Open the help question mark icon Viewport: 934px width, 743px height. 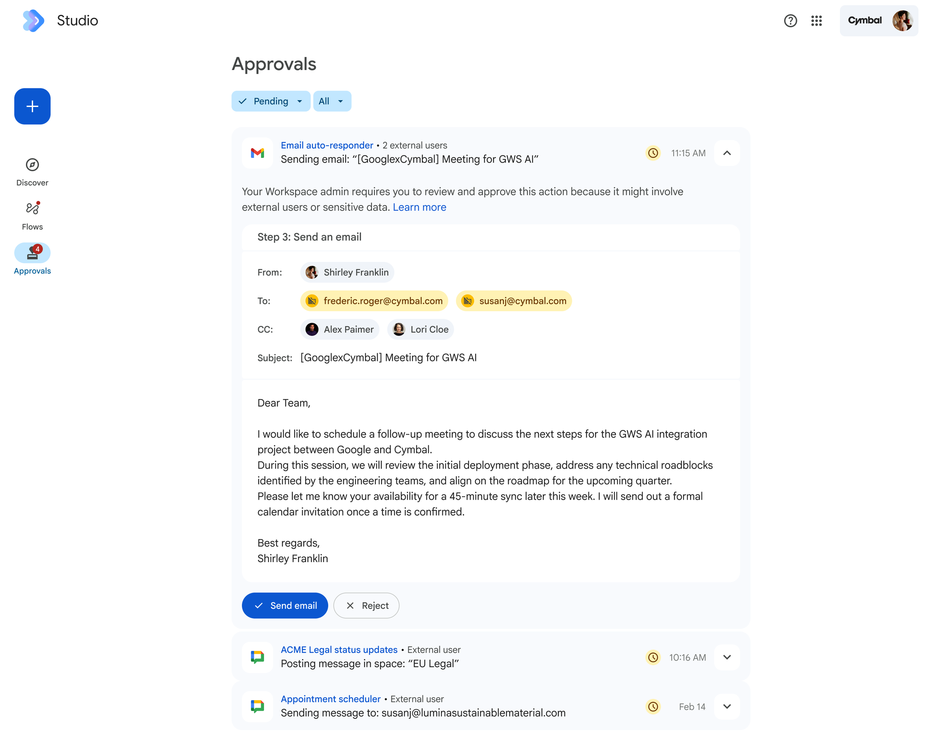click(x=790, y=20)
